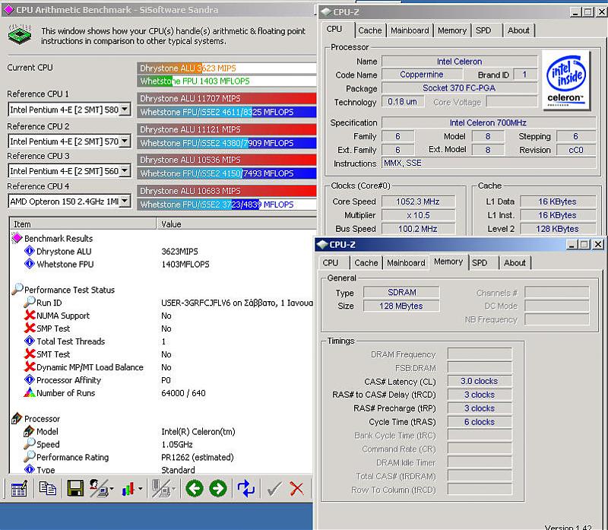Click the CAS# Latency 3.0 clocks field

click(x=480, y=381)
